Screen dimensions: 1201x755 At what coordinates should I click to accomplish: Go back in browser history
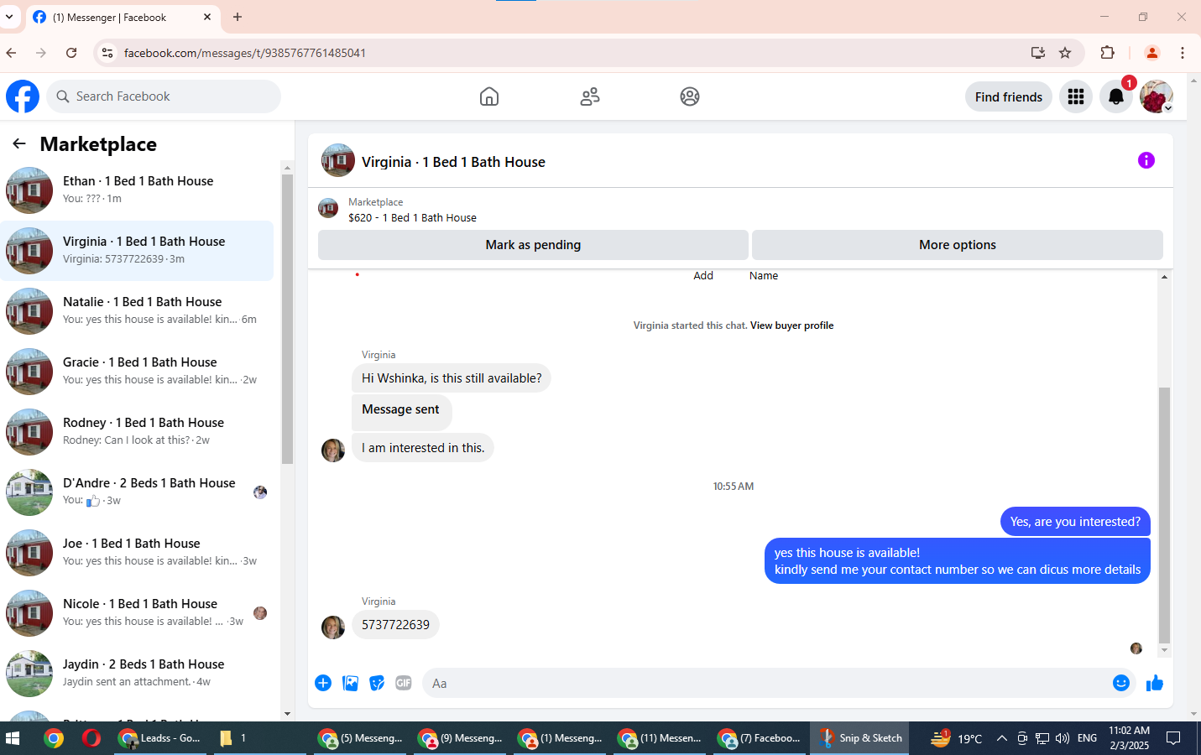(x=11, y=53)
